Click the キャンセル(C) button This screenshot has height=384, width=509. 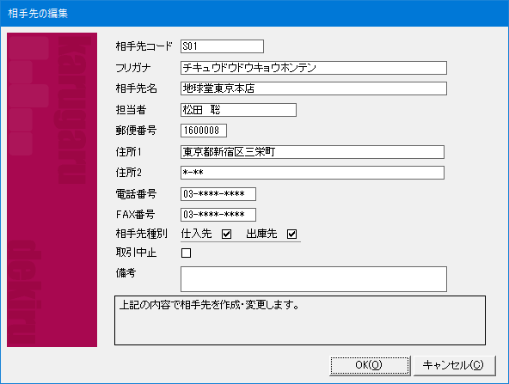tap(455, 365)
